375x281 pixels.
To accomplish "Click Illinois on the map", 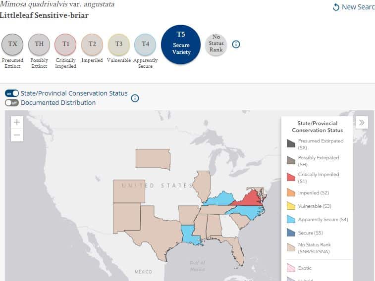I will pyautogui.click(x=202, y=185).
